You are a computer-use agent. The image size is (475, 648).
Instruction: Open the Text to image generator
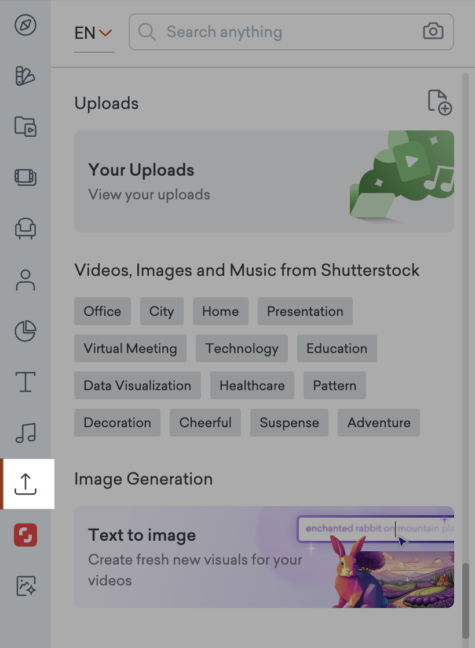(x=264, y=556)
